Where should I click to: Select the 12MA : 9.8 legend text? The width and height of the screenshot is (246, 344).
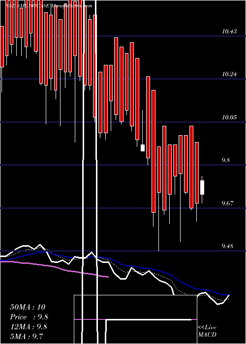(29, 327)
